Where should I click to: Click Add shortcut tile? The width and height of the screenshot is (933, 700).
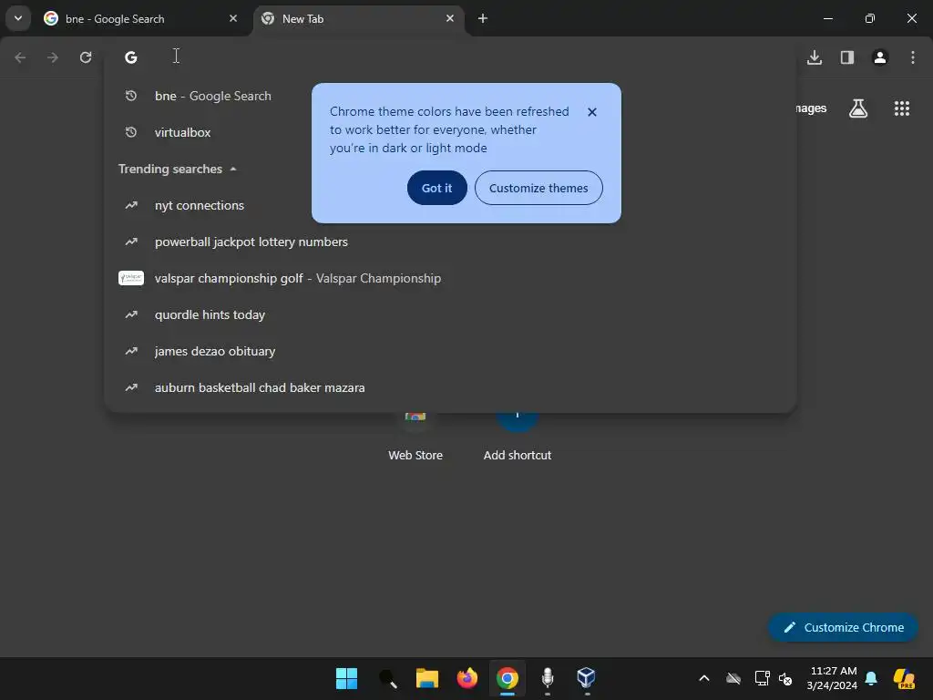pyautogui.click(x=518, y=437)
